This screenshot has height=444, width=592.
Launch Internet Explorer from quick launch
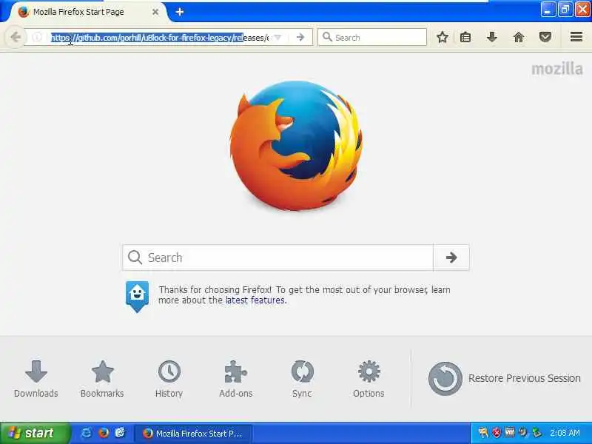(x=87, y=433)
